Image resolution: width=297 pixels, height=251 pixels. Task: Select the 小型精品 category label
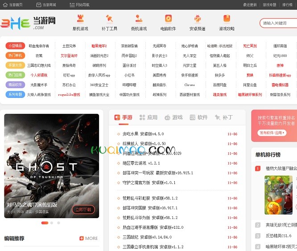click(x=15, y=45)
